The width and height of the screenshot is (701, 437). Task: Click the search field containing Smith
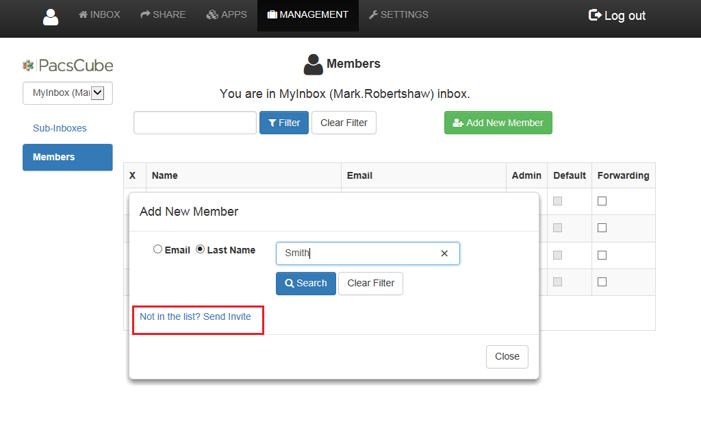click(368, 253)
